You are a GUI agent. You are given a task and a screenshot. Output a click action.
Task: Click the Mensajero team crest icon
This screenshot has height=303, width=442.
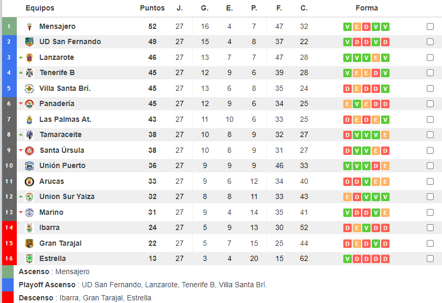[29, 27]
